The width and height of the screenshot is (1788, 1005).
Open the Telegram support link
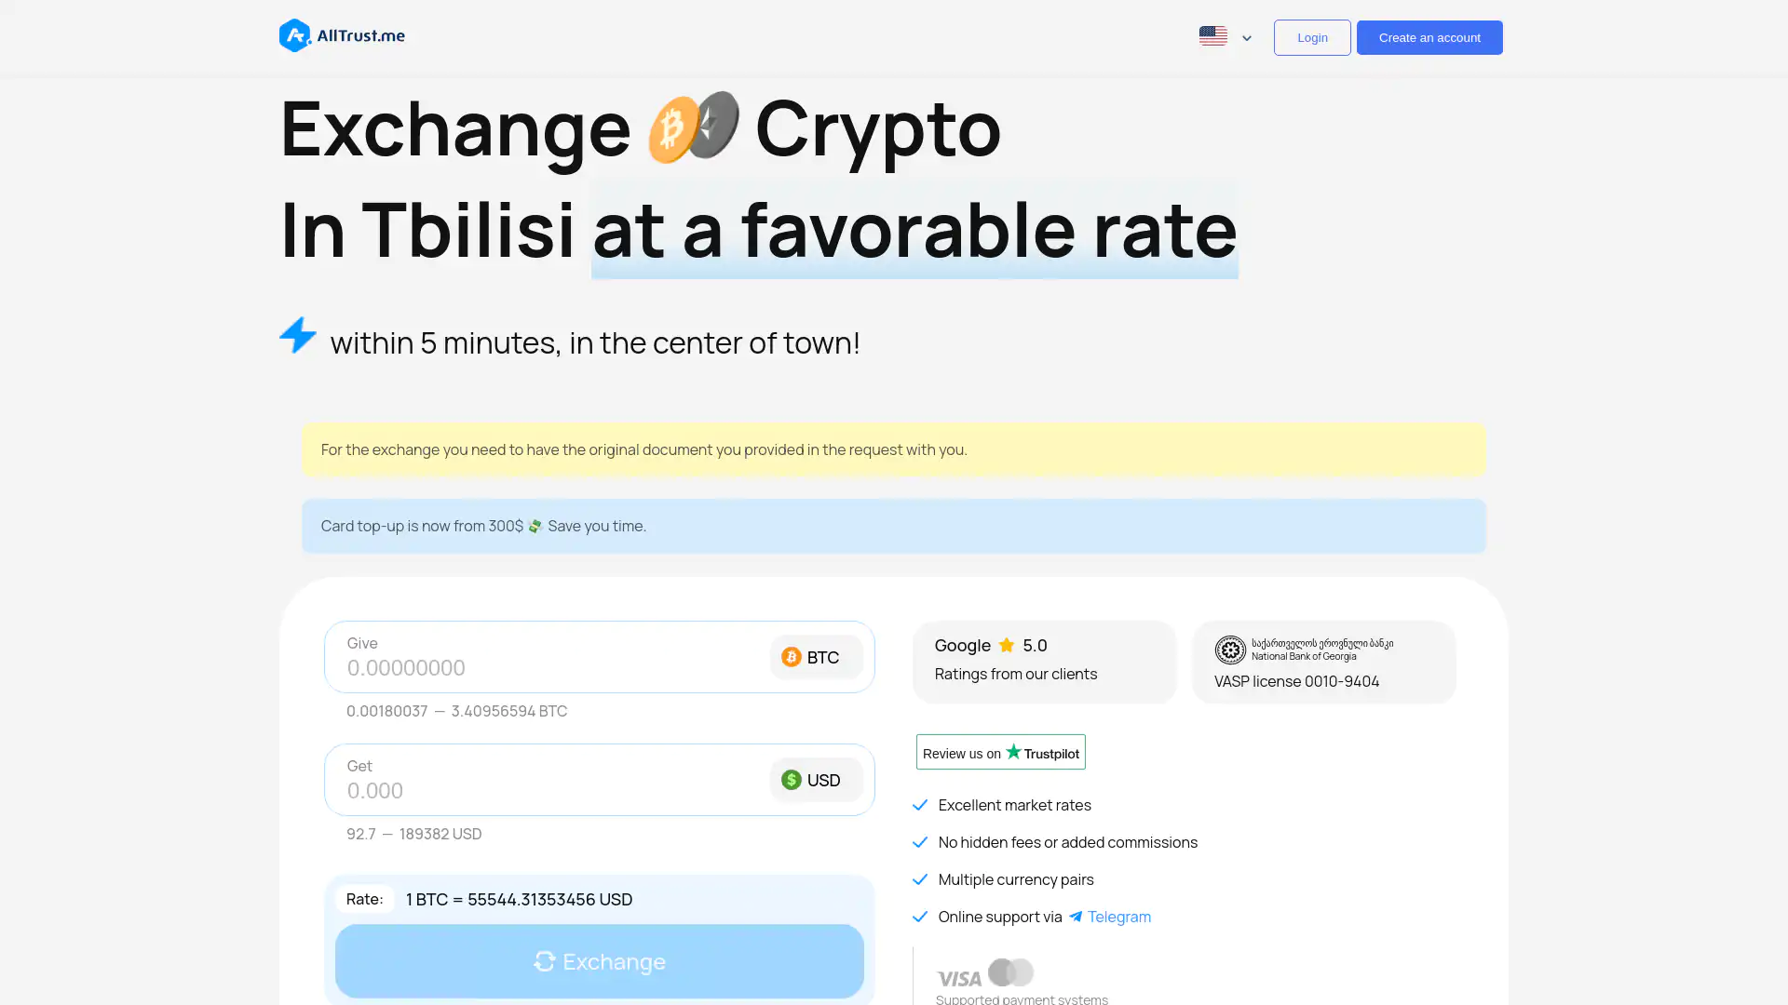(x=1118, y=917)
